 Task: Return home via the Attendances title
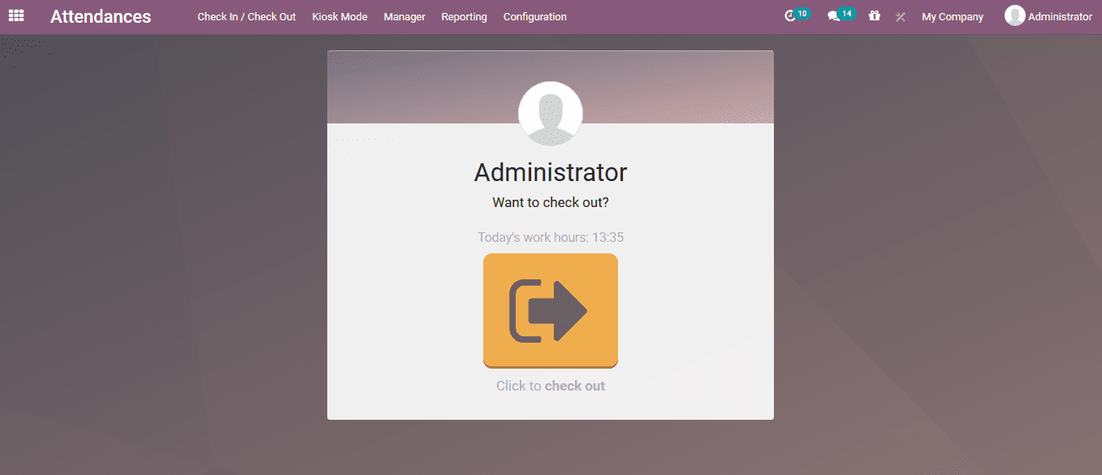(x=100, y=16)
